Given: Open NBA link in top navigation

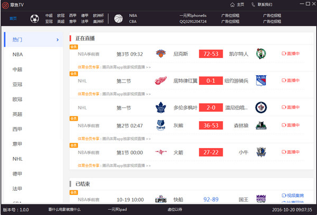Looking at the screenshot, I should 133,16.
